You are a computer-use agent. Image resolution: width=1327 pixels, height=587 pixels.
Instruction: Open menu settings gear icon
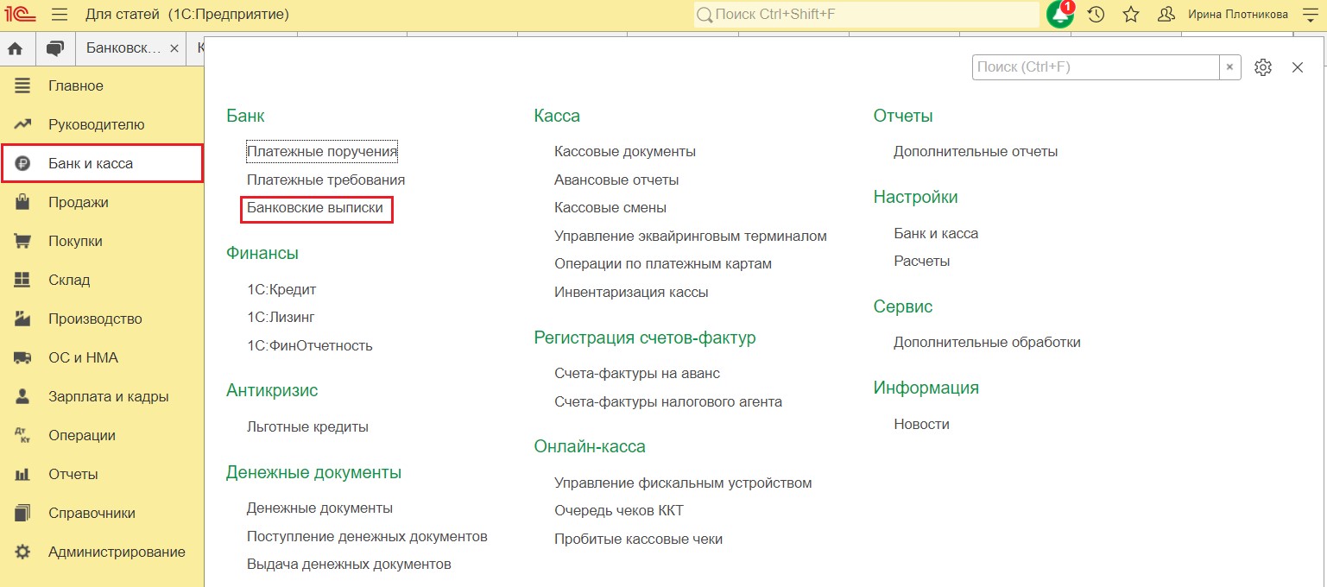tap(1263, 67)
